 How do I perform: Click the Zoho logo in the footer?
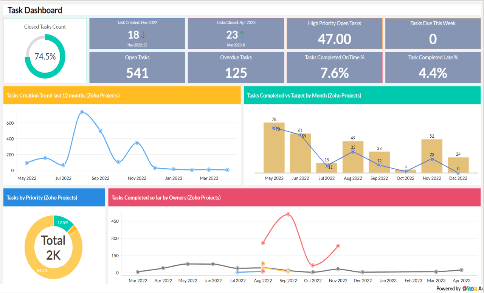coord(470,288)
